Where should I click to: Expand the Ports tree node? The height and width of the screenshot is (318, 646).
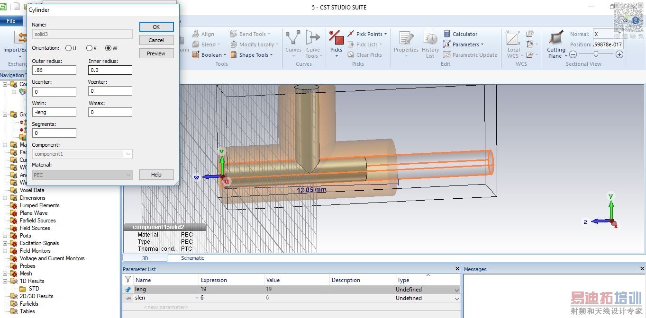pos(5,236)
